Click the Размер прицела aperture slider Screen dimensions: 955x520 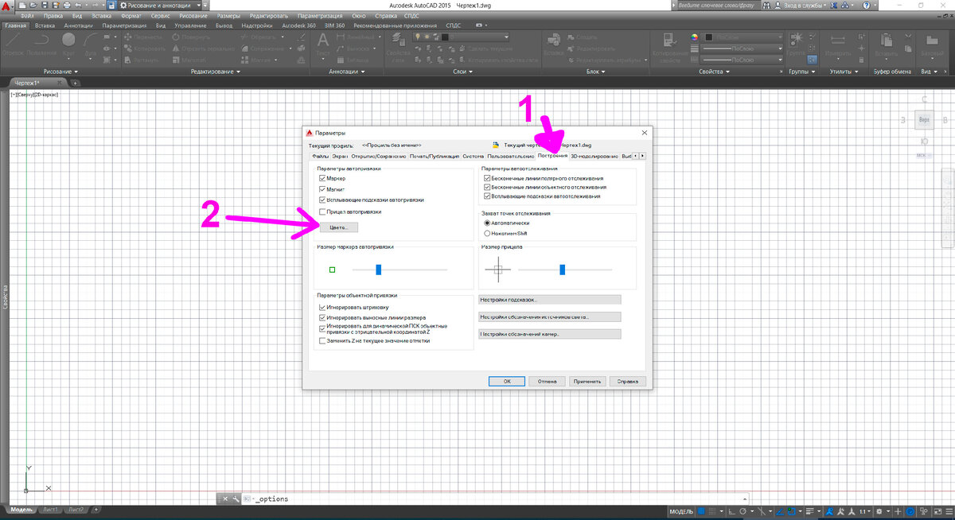pos(562,270)
